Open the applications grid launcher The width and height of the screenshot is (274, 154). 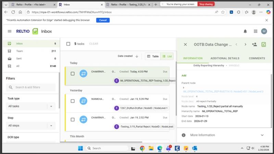(x=255, y=31)
